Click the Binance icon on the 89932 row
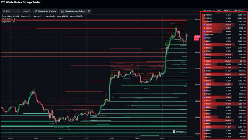Screen dimensions: 248x140 coord(205,110)
